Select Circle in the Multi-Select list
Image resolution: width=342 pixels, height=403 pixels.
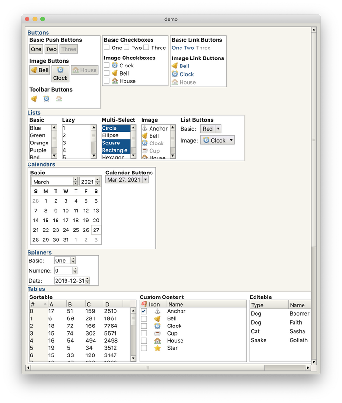click(116, 128)
